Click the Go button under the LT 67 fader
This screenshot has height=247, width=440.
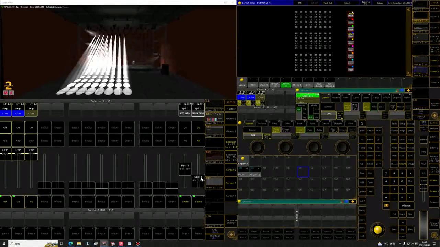pos(18,202)
